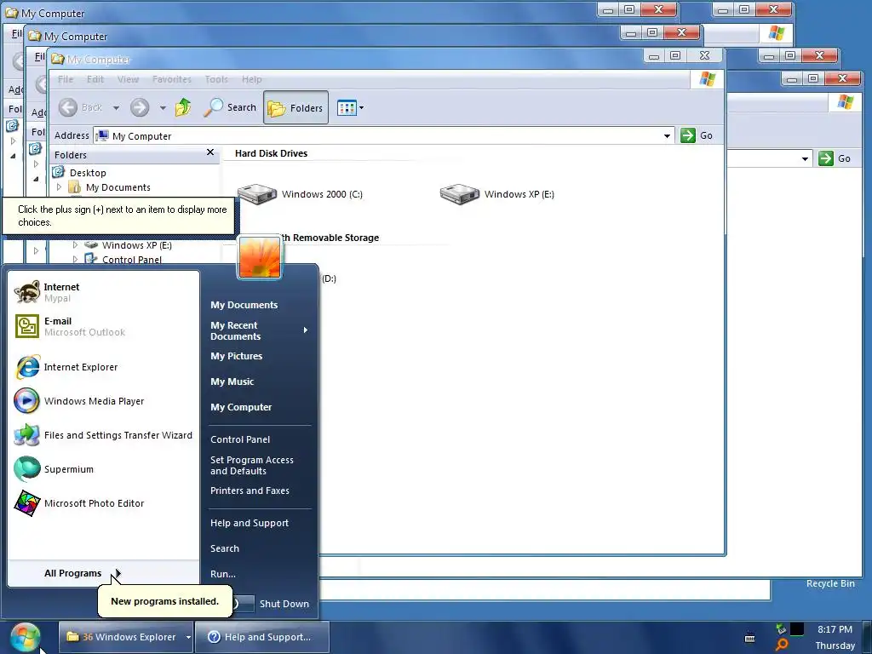Expand My Documents tree node
The width and height of the screenshot is (872, 654).
(59, 186)
